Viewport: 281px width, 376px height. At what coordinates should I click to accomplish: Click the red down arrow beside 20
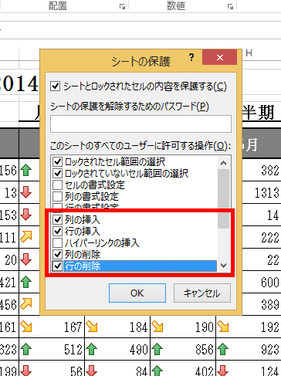(25, 259)
